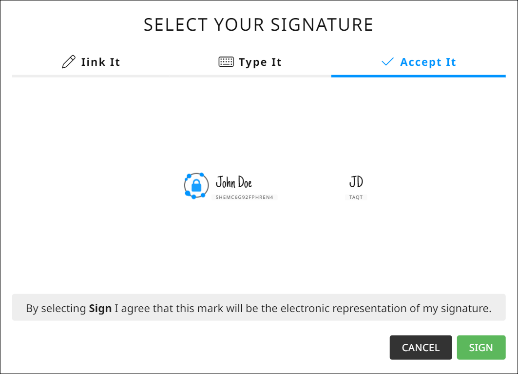Click the blue padlock badge beside John Doe
518x374 pixels.
click(x=196, y=185)
